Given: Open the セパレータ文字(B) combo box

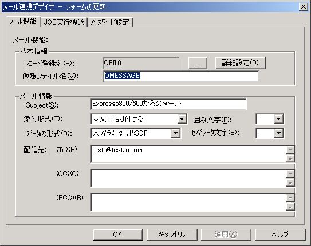Looking at the screenshot, I should click(279, 133).
